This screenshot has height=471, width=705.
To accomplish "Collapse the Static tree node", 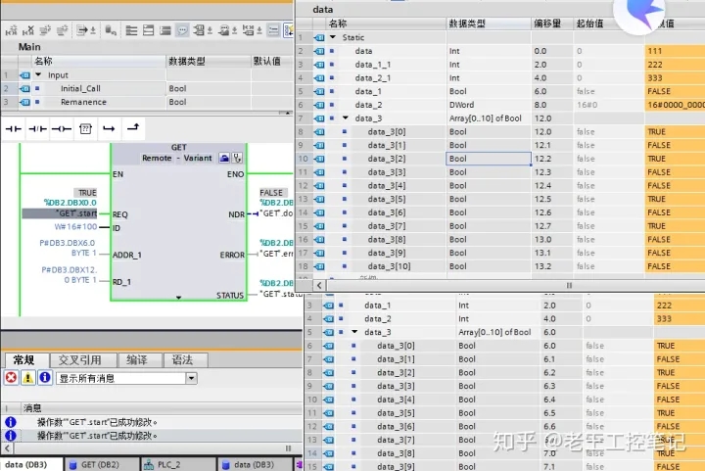I will click(332, 37).
